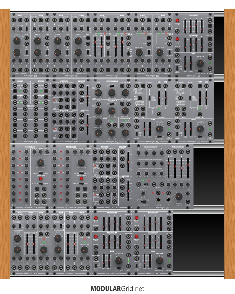Turn the Shift Freq knob
The width and height of the screenshot is (235, 294).
(112, 93)
